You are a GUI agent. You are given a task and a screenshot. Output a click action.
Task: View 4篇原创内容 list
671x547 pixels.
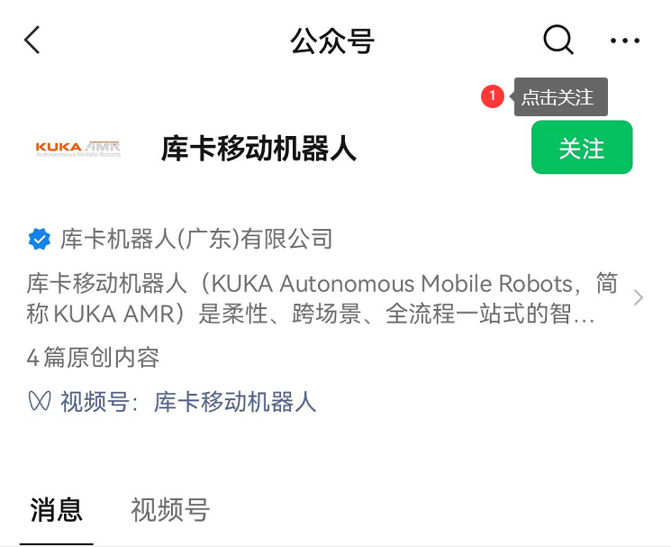93,358
